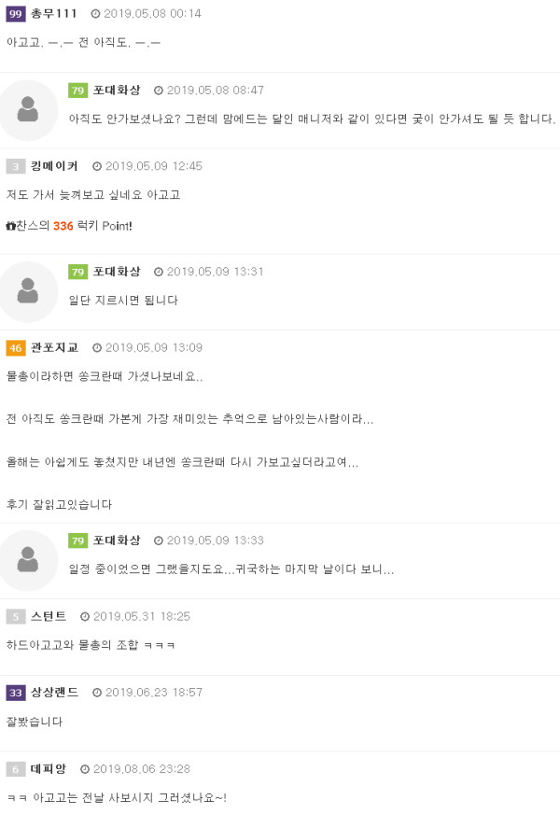The height and width of the screenshot is (814, 560).
Task: Click the level 6 badge beside 데피앙
Action: click(16, 769)
